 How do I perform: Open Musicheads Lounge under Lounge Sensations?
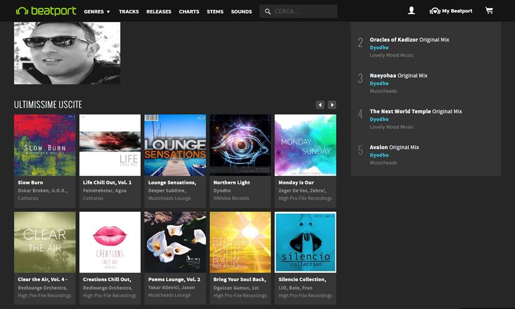[169, 198]
